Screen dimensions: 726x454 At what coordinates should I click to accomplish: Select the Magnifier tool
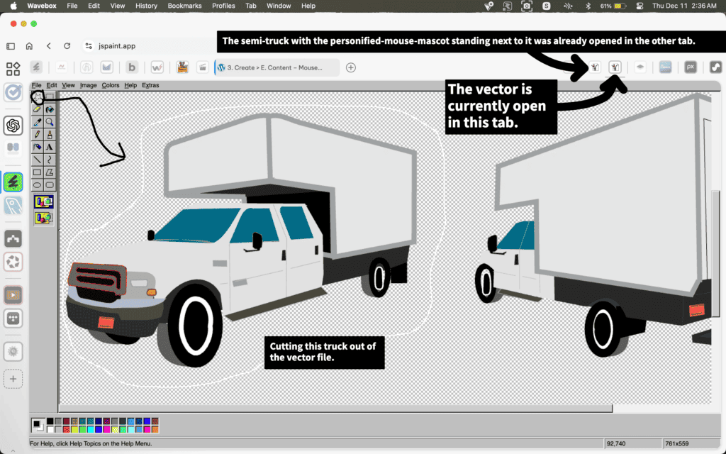(x=50, y=122)
